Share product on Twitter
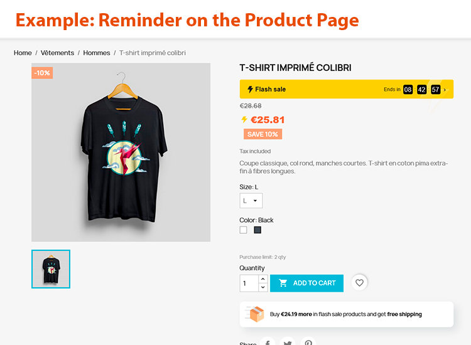Viewport: 471px width, 345px height. coord(288,342)
